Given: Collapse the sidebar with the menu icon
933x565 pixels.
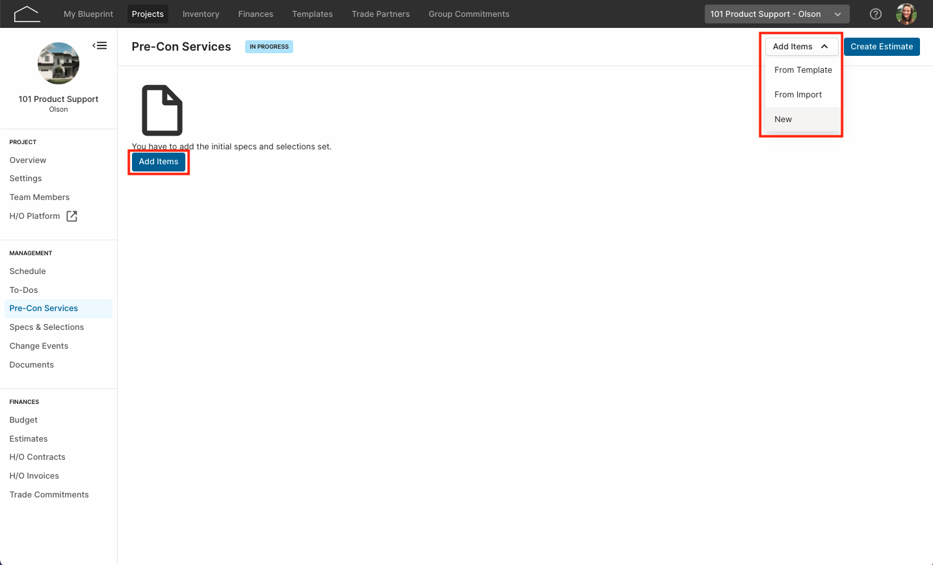Looking at the screenshot, I should tap(99, 45).
